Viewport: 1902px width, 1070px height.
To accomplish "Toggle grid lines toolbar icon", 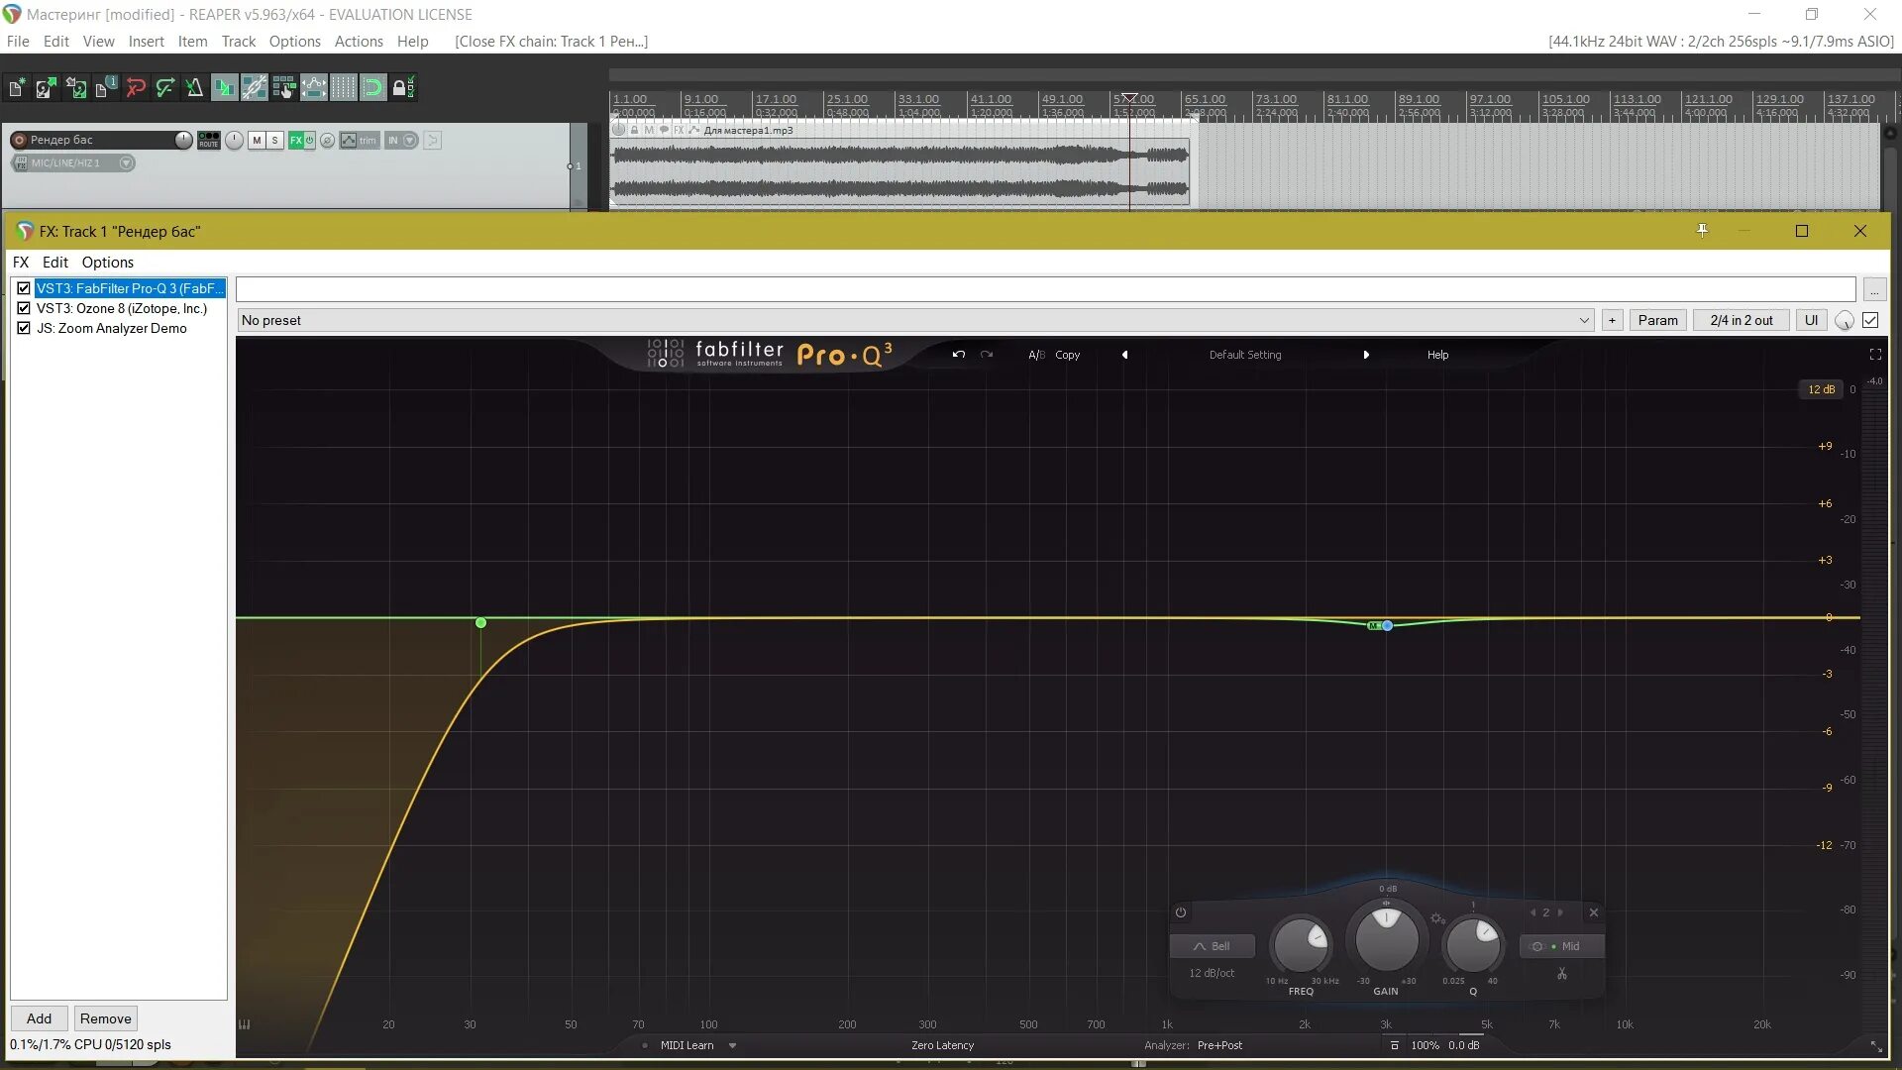I will tap(344, 88).
